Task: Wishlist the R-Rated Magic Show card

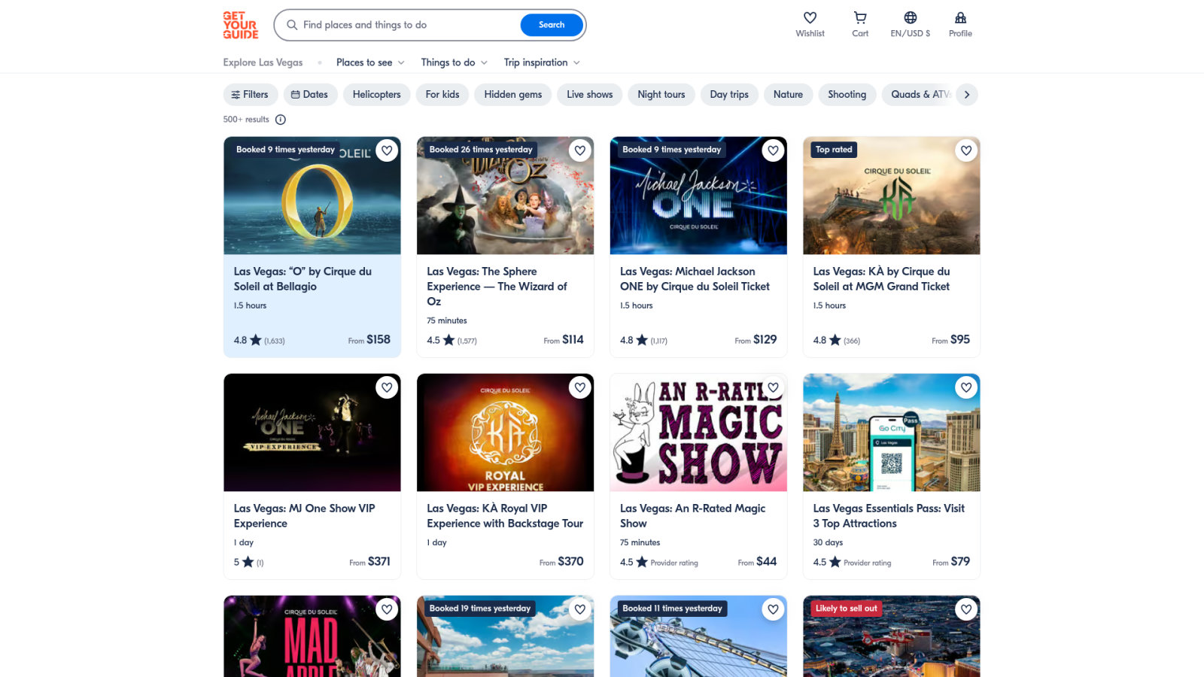Action: tap(773, 387)
